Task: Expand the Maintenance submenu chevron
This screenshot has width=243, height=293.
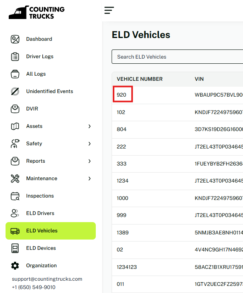Action: pyautogui.click(x=89, y=179)
